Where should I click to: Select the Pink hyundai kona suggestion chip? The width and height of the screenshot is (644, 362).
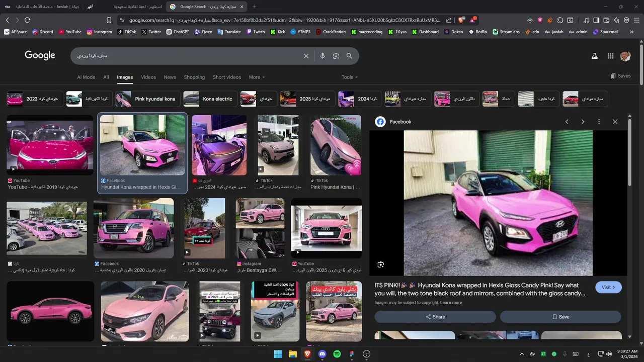tap(147, 99)
